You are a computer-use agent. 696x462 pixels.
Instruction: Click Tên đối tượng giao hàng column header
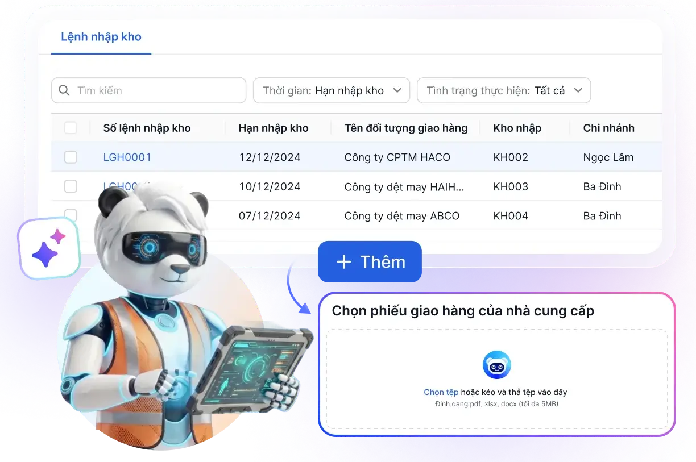pyautogui.click(x=406, y=128)
